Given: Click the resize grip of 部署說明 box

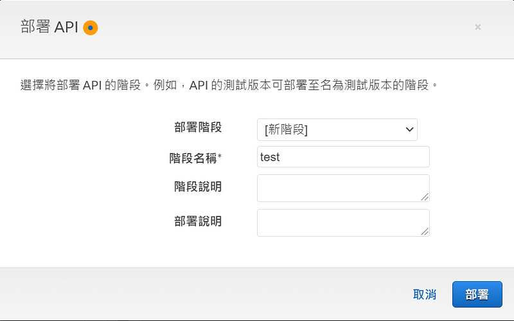Looking at the screenshot, I should pyautogui.click(x=425, y=232).
